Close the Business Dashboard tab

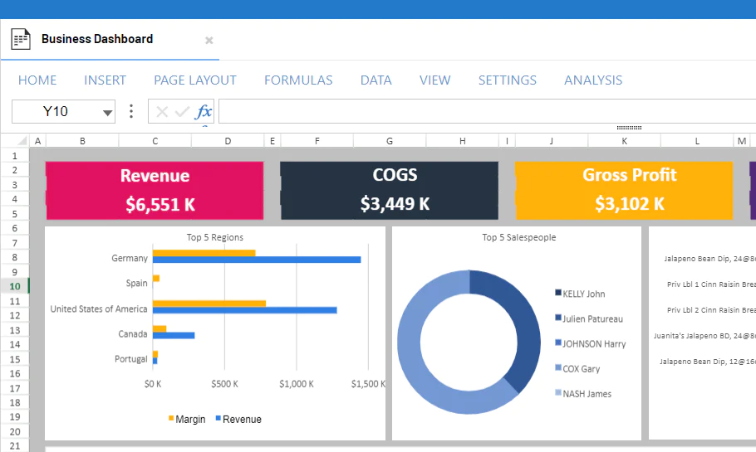click(x=209, y=40)
